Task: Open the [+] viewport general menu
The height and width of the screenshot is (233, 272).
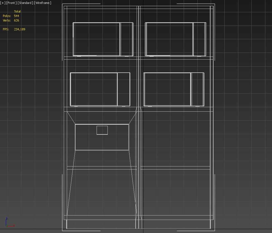Action: [x=3, y=3]
